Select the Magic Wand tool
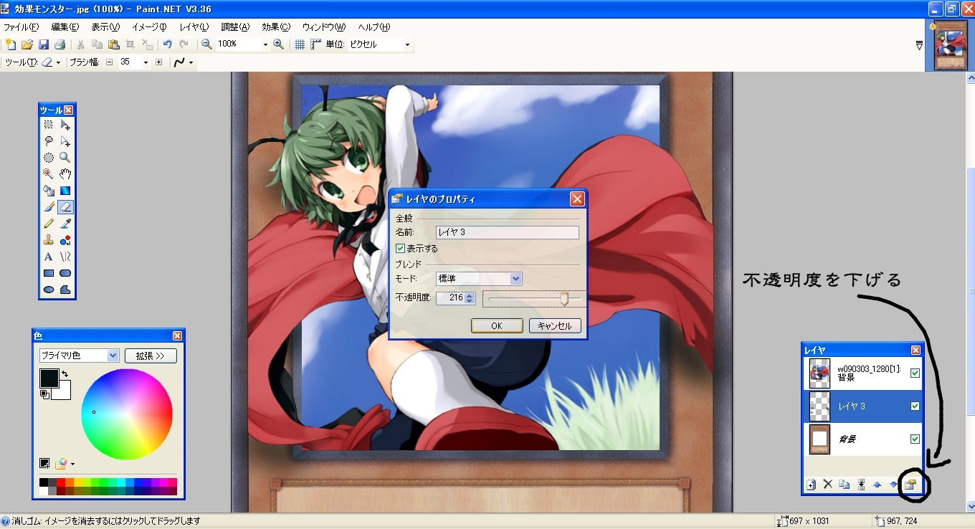This screenshot has width=975, height=529. point(49,174)
